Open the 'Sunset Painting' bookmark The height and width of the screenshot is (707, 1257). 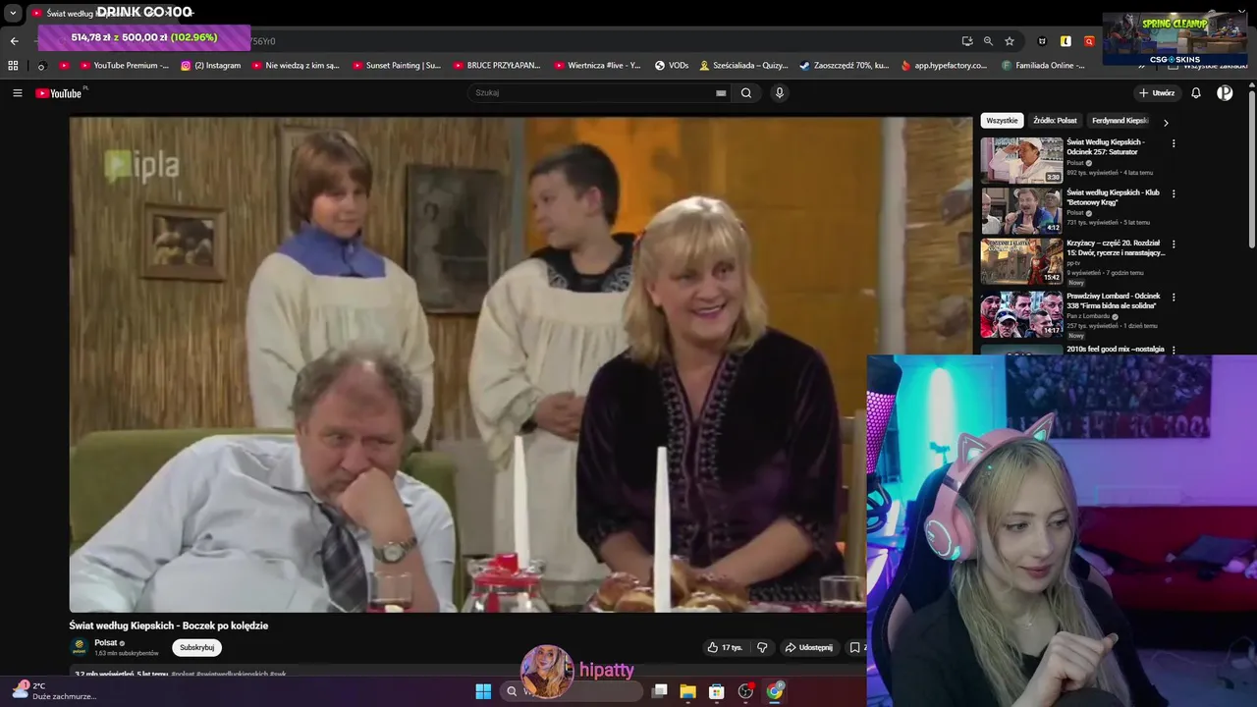pyautogui.click(x=396, y=66)
